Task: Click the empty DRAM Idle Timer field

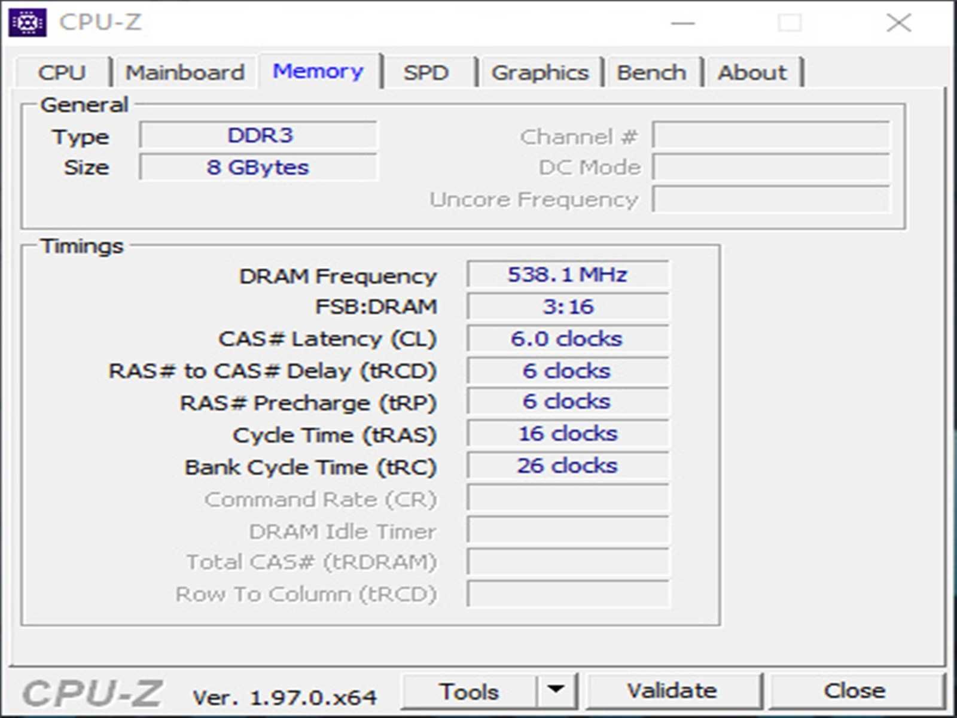Action: tap(568, 530)
